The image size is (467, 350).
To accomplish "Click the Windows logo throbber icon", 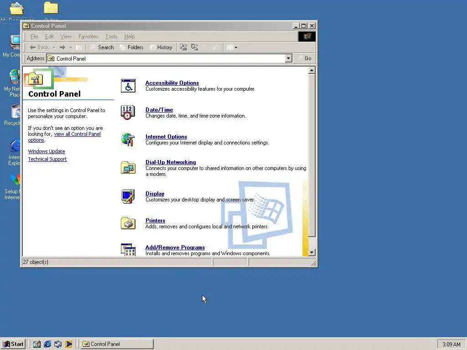I will pos(307,36).
